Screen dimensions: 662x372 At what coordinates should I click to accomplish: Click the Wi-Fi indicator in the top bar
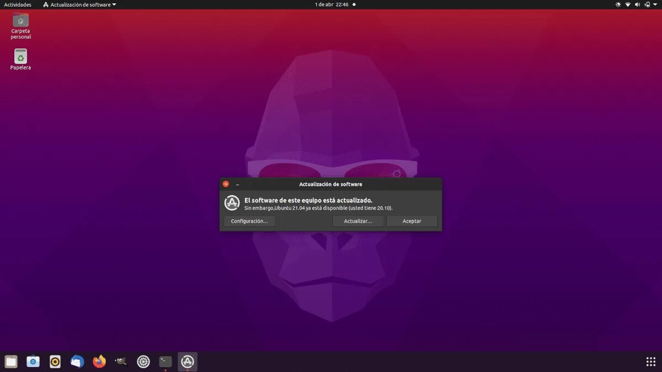pos(628,4)
